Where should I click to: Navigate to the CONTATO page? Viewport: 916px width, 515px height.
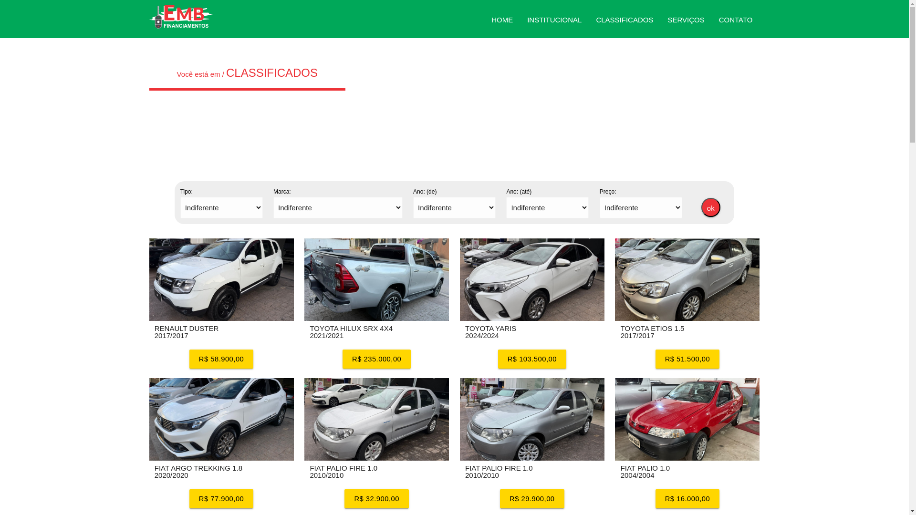(x=735, y=20)
